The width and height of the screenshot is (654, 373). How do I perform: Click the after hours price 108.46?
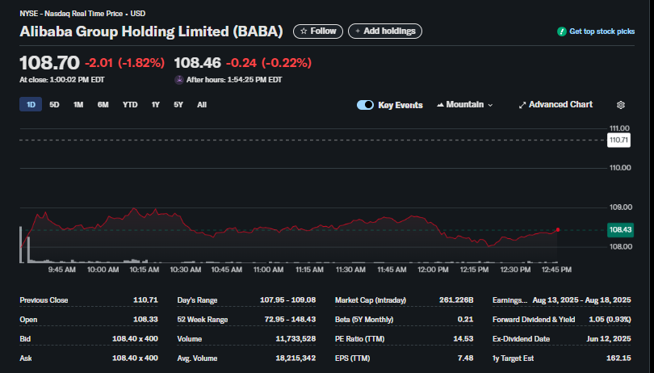[197, 63]
